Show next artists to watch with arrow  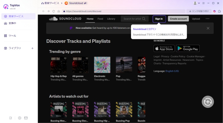(x=141, y=113)
